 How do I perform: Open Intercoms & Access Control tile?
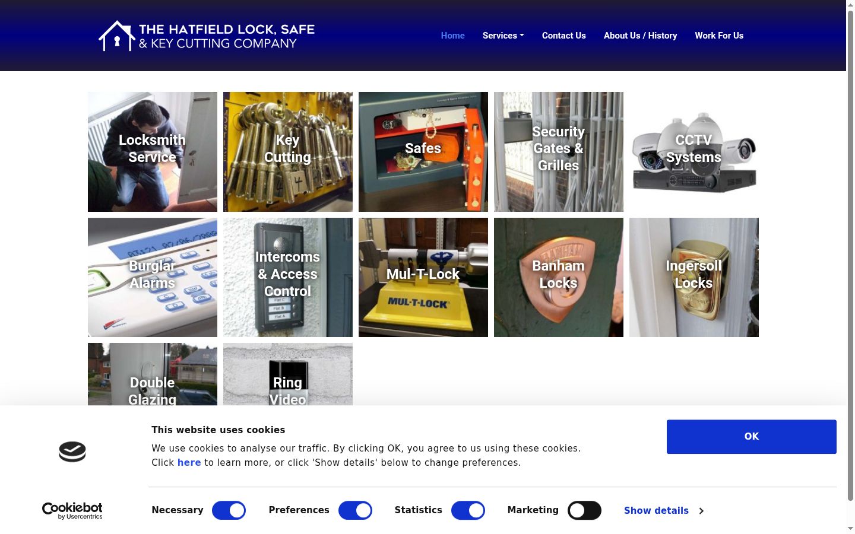(x=288, y=277)
